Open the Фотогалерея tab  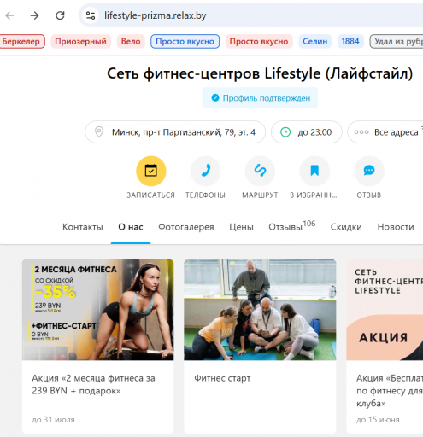pos(186,227)
